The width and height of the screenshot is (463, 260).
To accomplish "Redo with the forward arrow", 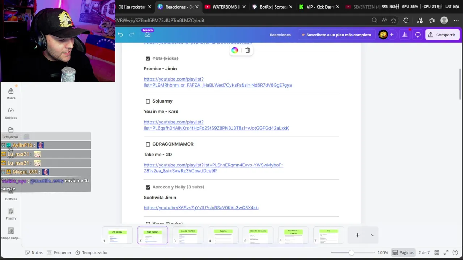I will tap(132, 35).
